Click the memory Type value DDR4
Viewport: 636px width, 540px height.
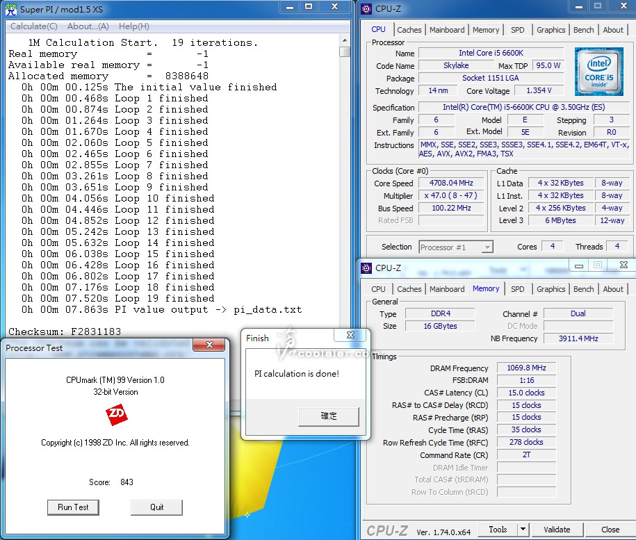point(440,313)
